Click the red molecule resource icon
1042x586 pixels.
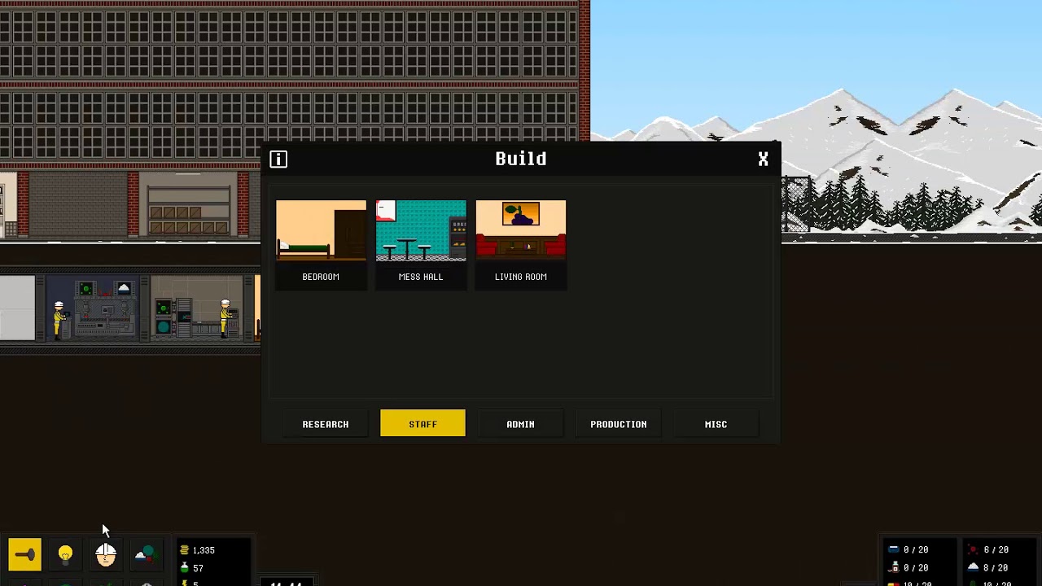click(x=973, y=549)
